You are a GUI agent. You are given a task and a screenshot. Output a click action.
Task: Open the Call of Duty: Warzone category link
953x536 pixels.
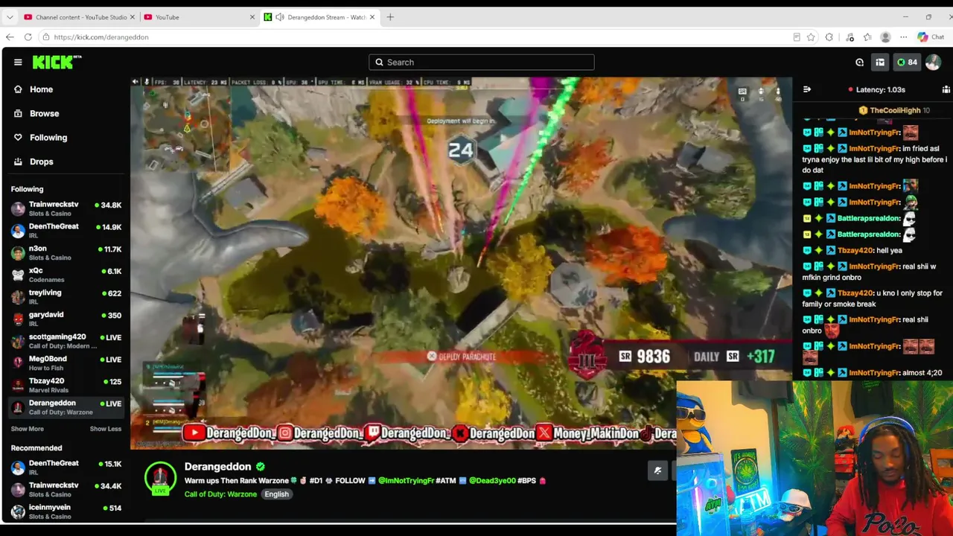pos(220,494)
